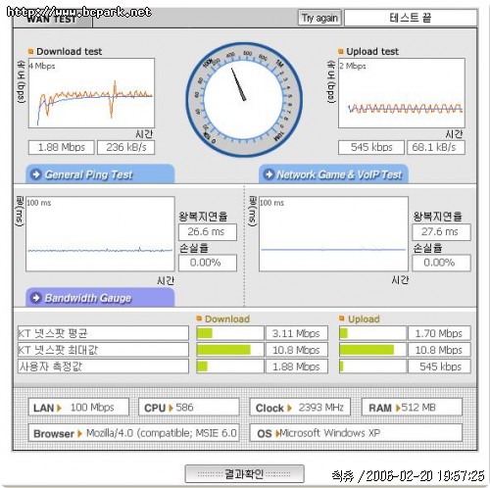Open the General Ping Test tab
This screenshot has width=490, height=488.
(100, 174)
